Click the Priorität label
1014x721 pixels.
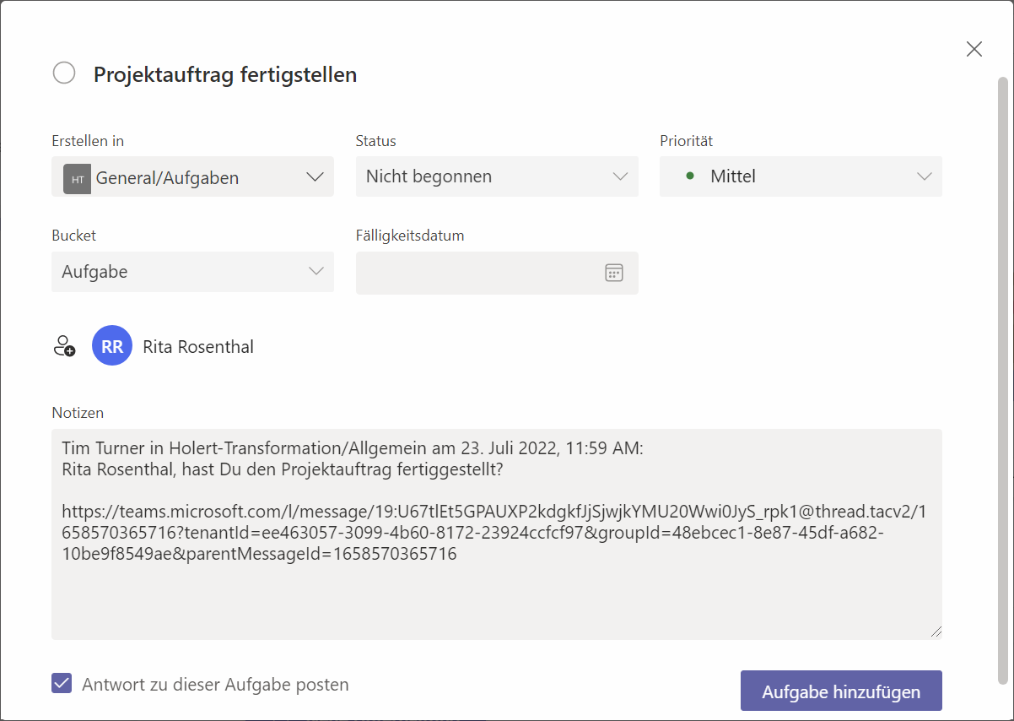click(687, 141)
